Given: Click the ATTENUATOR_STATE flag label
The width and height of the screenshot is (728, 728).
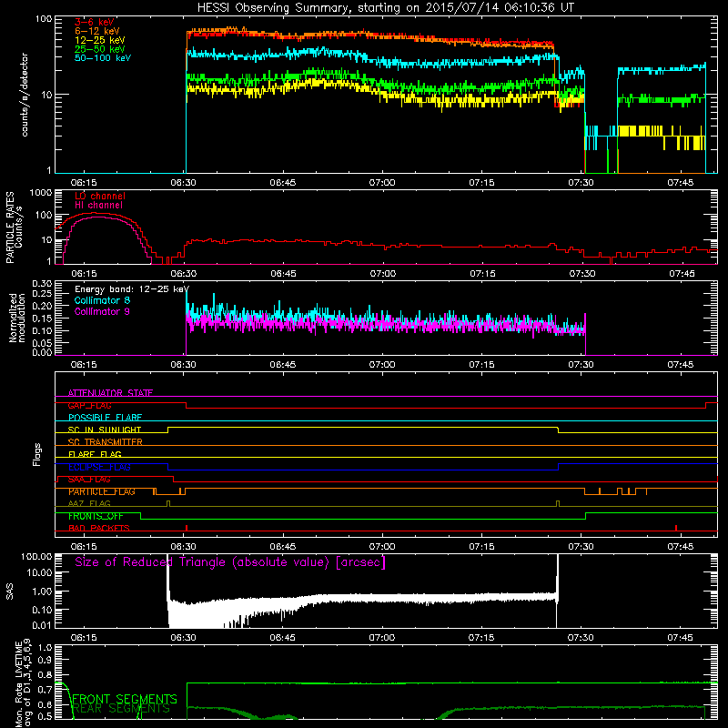Looking at the screenshot, I should (x=110, y=393).
